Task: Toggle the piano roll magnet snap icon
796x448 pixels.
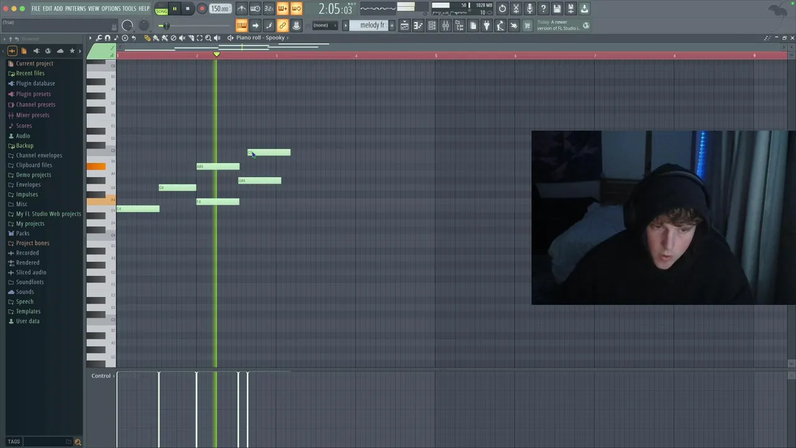Action: click(x=107, y=38)
